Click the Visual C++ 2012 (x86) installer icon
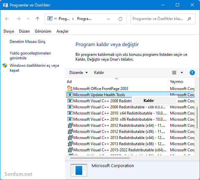 [70, 131]
